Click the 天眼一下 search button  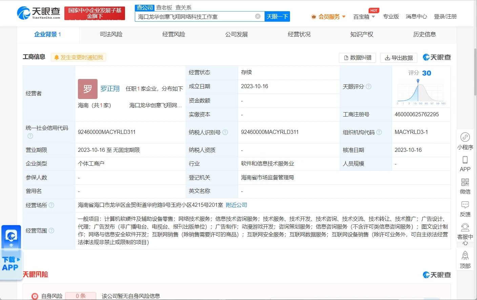pos(277,17)
